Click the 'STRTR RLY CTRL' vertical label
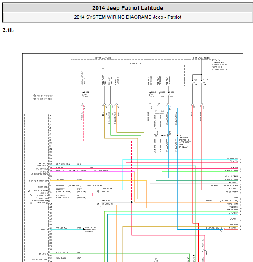Screen dimensions: 253x262 (x=117, y=81)
